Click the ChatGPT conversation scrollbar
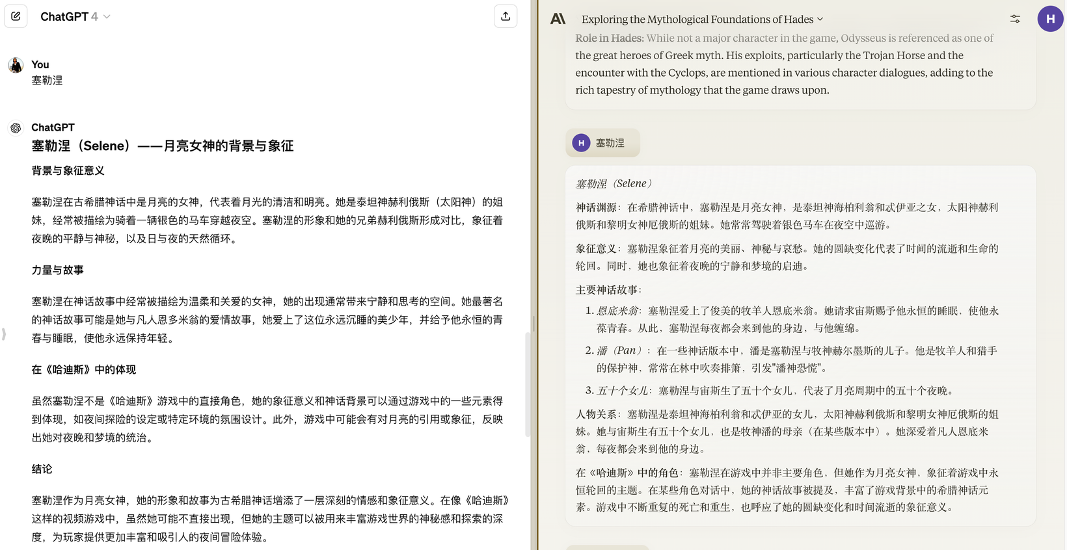Image resolution: width=1067 pixels, height=550 pixels. [528, 384]
